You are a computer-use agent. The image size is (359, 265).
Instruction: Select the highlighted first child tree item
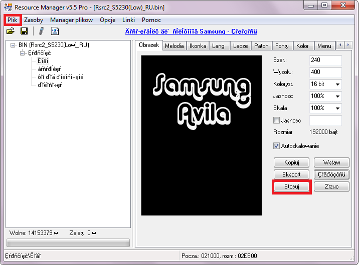pyautogui.click(x=43, y=61)
